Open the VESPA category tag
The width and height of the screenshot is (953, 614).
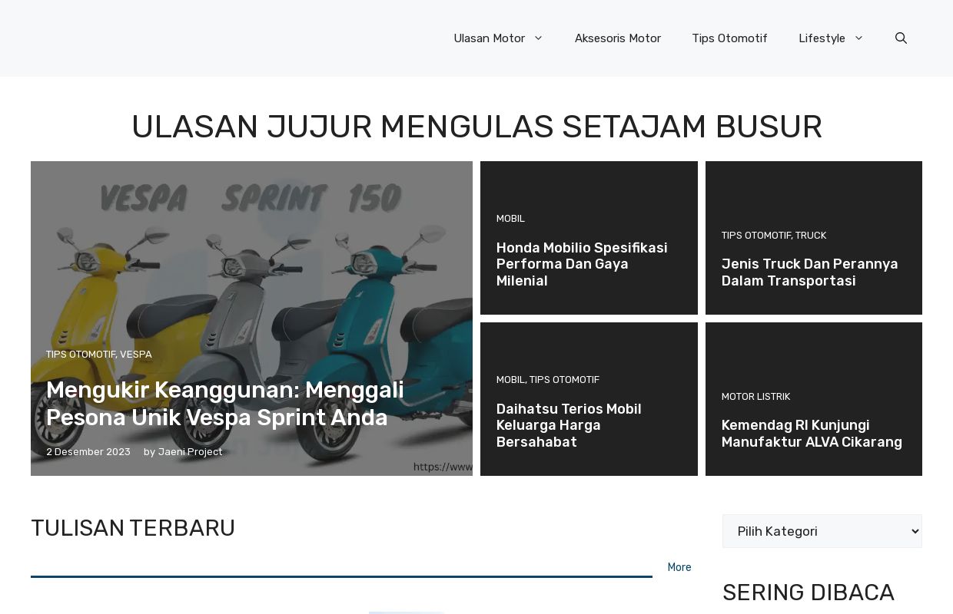pyautogui.click(x=136, y=355)
